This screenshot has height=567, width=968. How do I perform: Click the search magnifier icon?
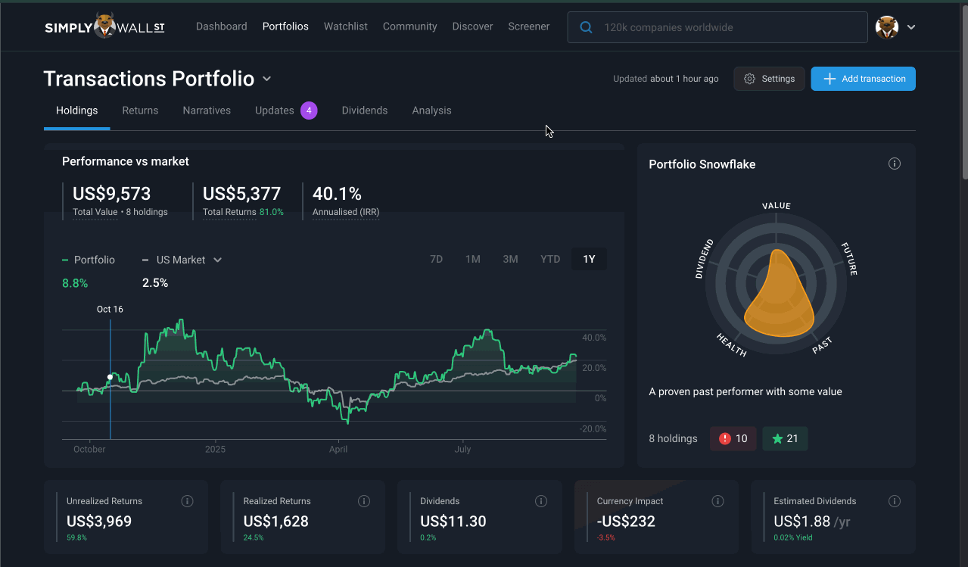pos(586,27)
